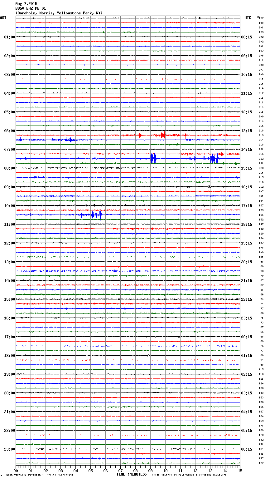Select the 00 minute tick on bottom axis
Screen dimensions: 265x479
[16, 471]
